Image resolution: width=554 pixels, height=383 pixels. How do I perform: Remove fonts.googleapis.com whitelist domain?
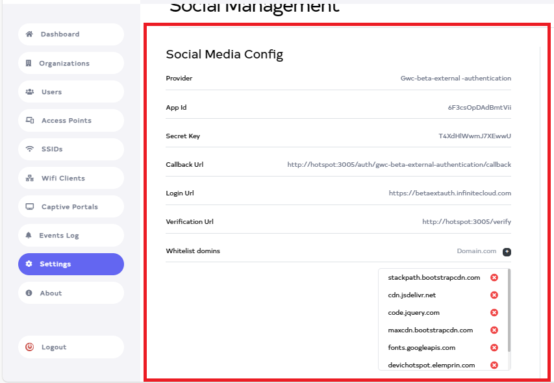tap(494, 348)
